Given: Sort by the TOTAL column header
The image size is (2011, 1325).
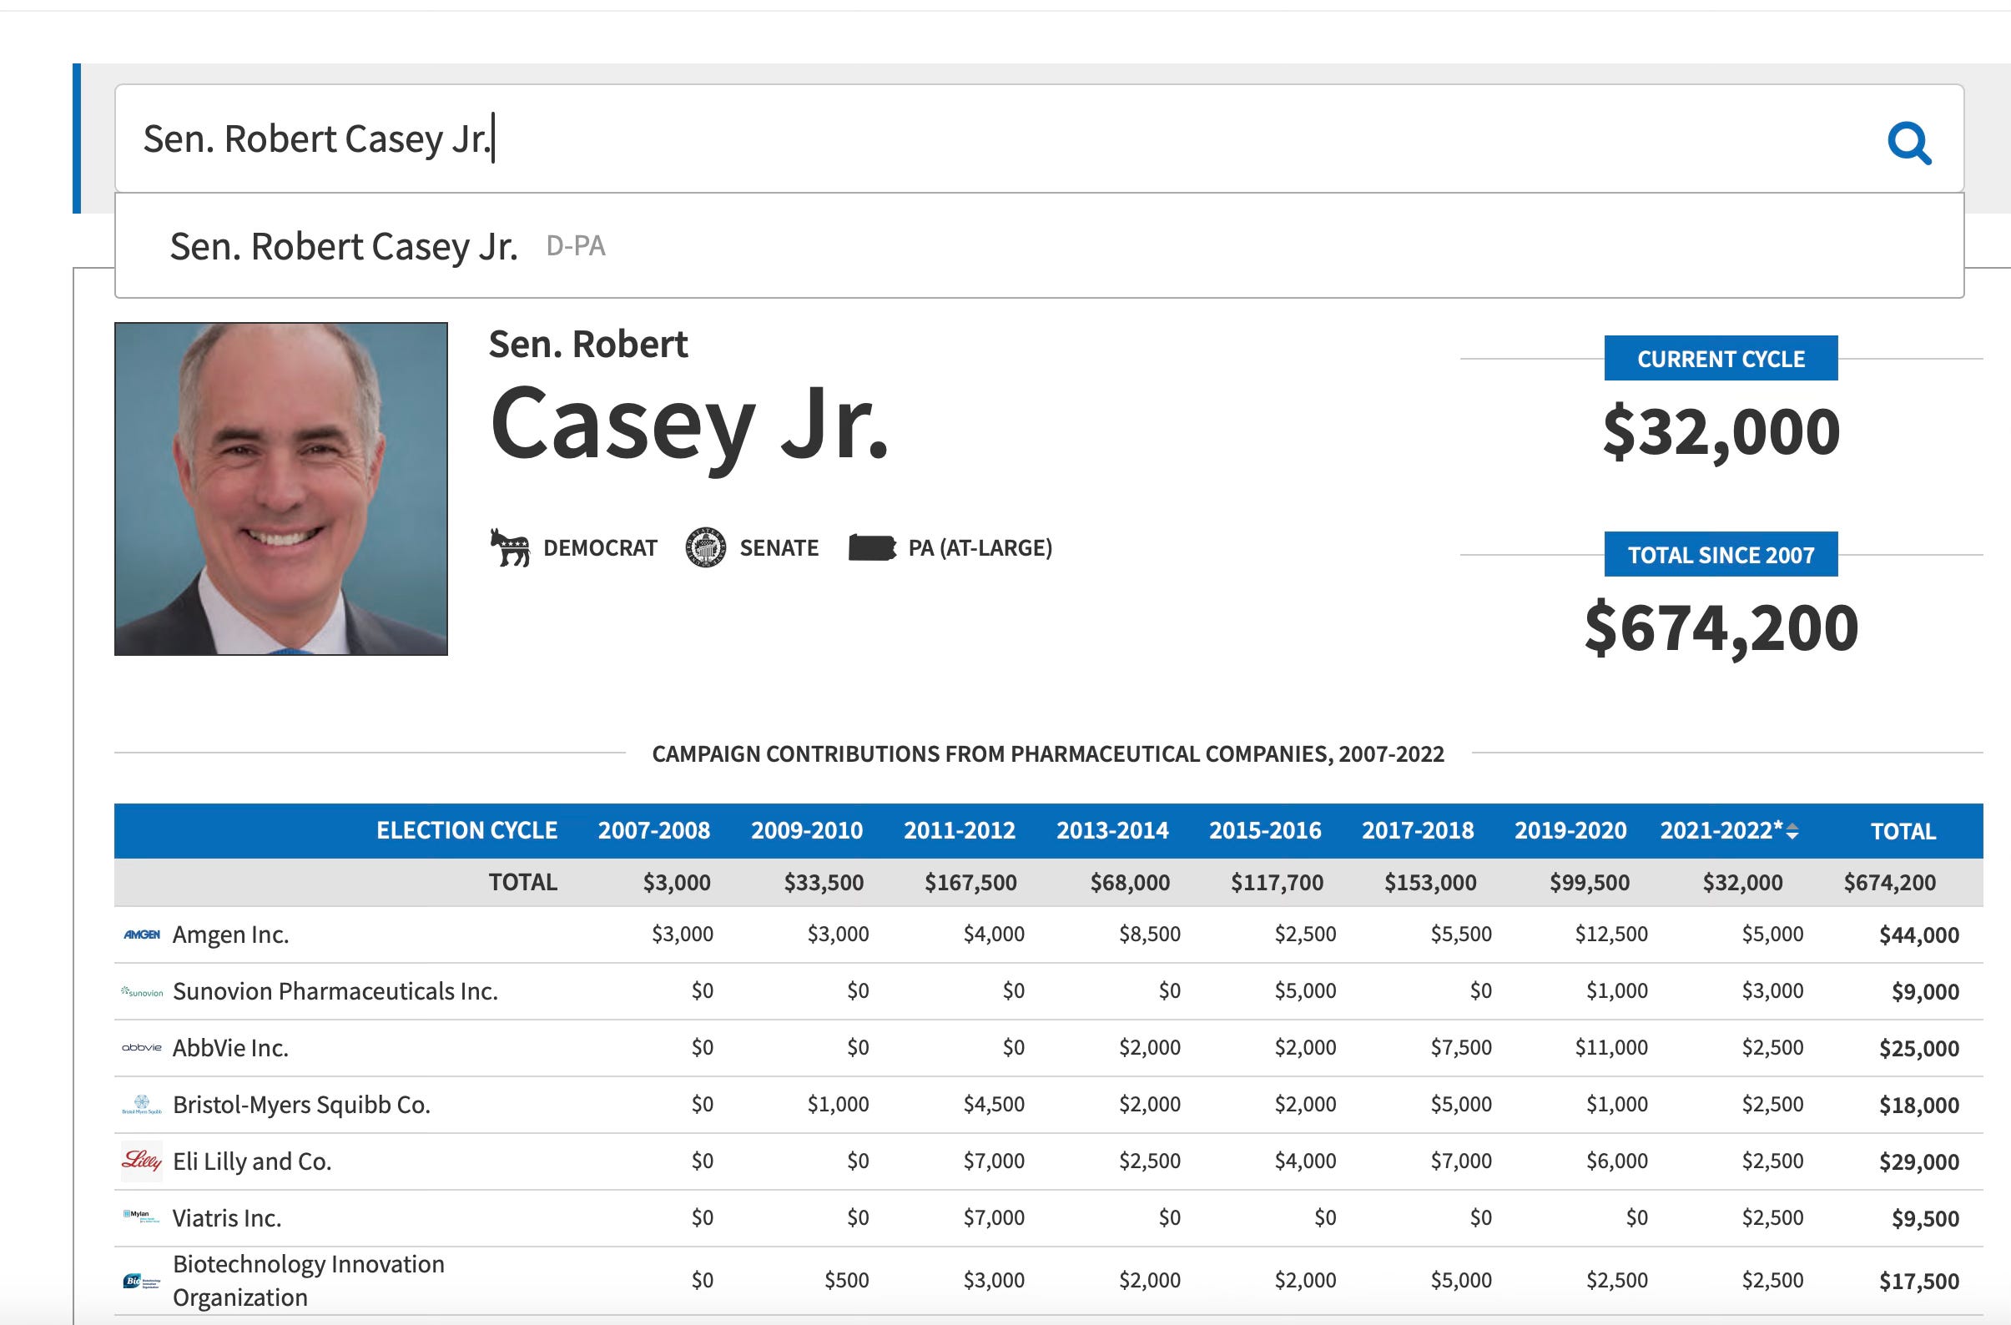Looking at the screenshot, I should click(x=1903, y=832).
